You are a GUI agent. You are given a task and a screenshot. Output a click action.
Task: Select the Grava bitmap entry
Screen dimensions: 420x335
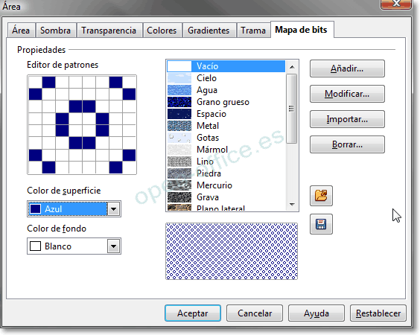point(226,197)
